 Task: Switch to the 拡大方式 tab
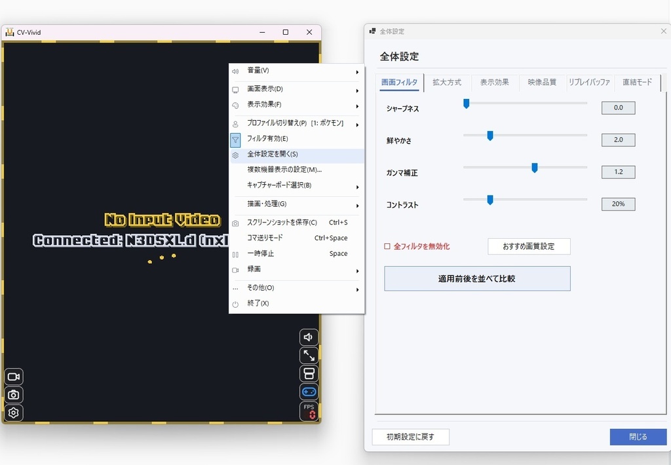point(447,83)
